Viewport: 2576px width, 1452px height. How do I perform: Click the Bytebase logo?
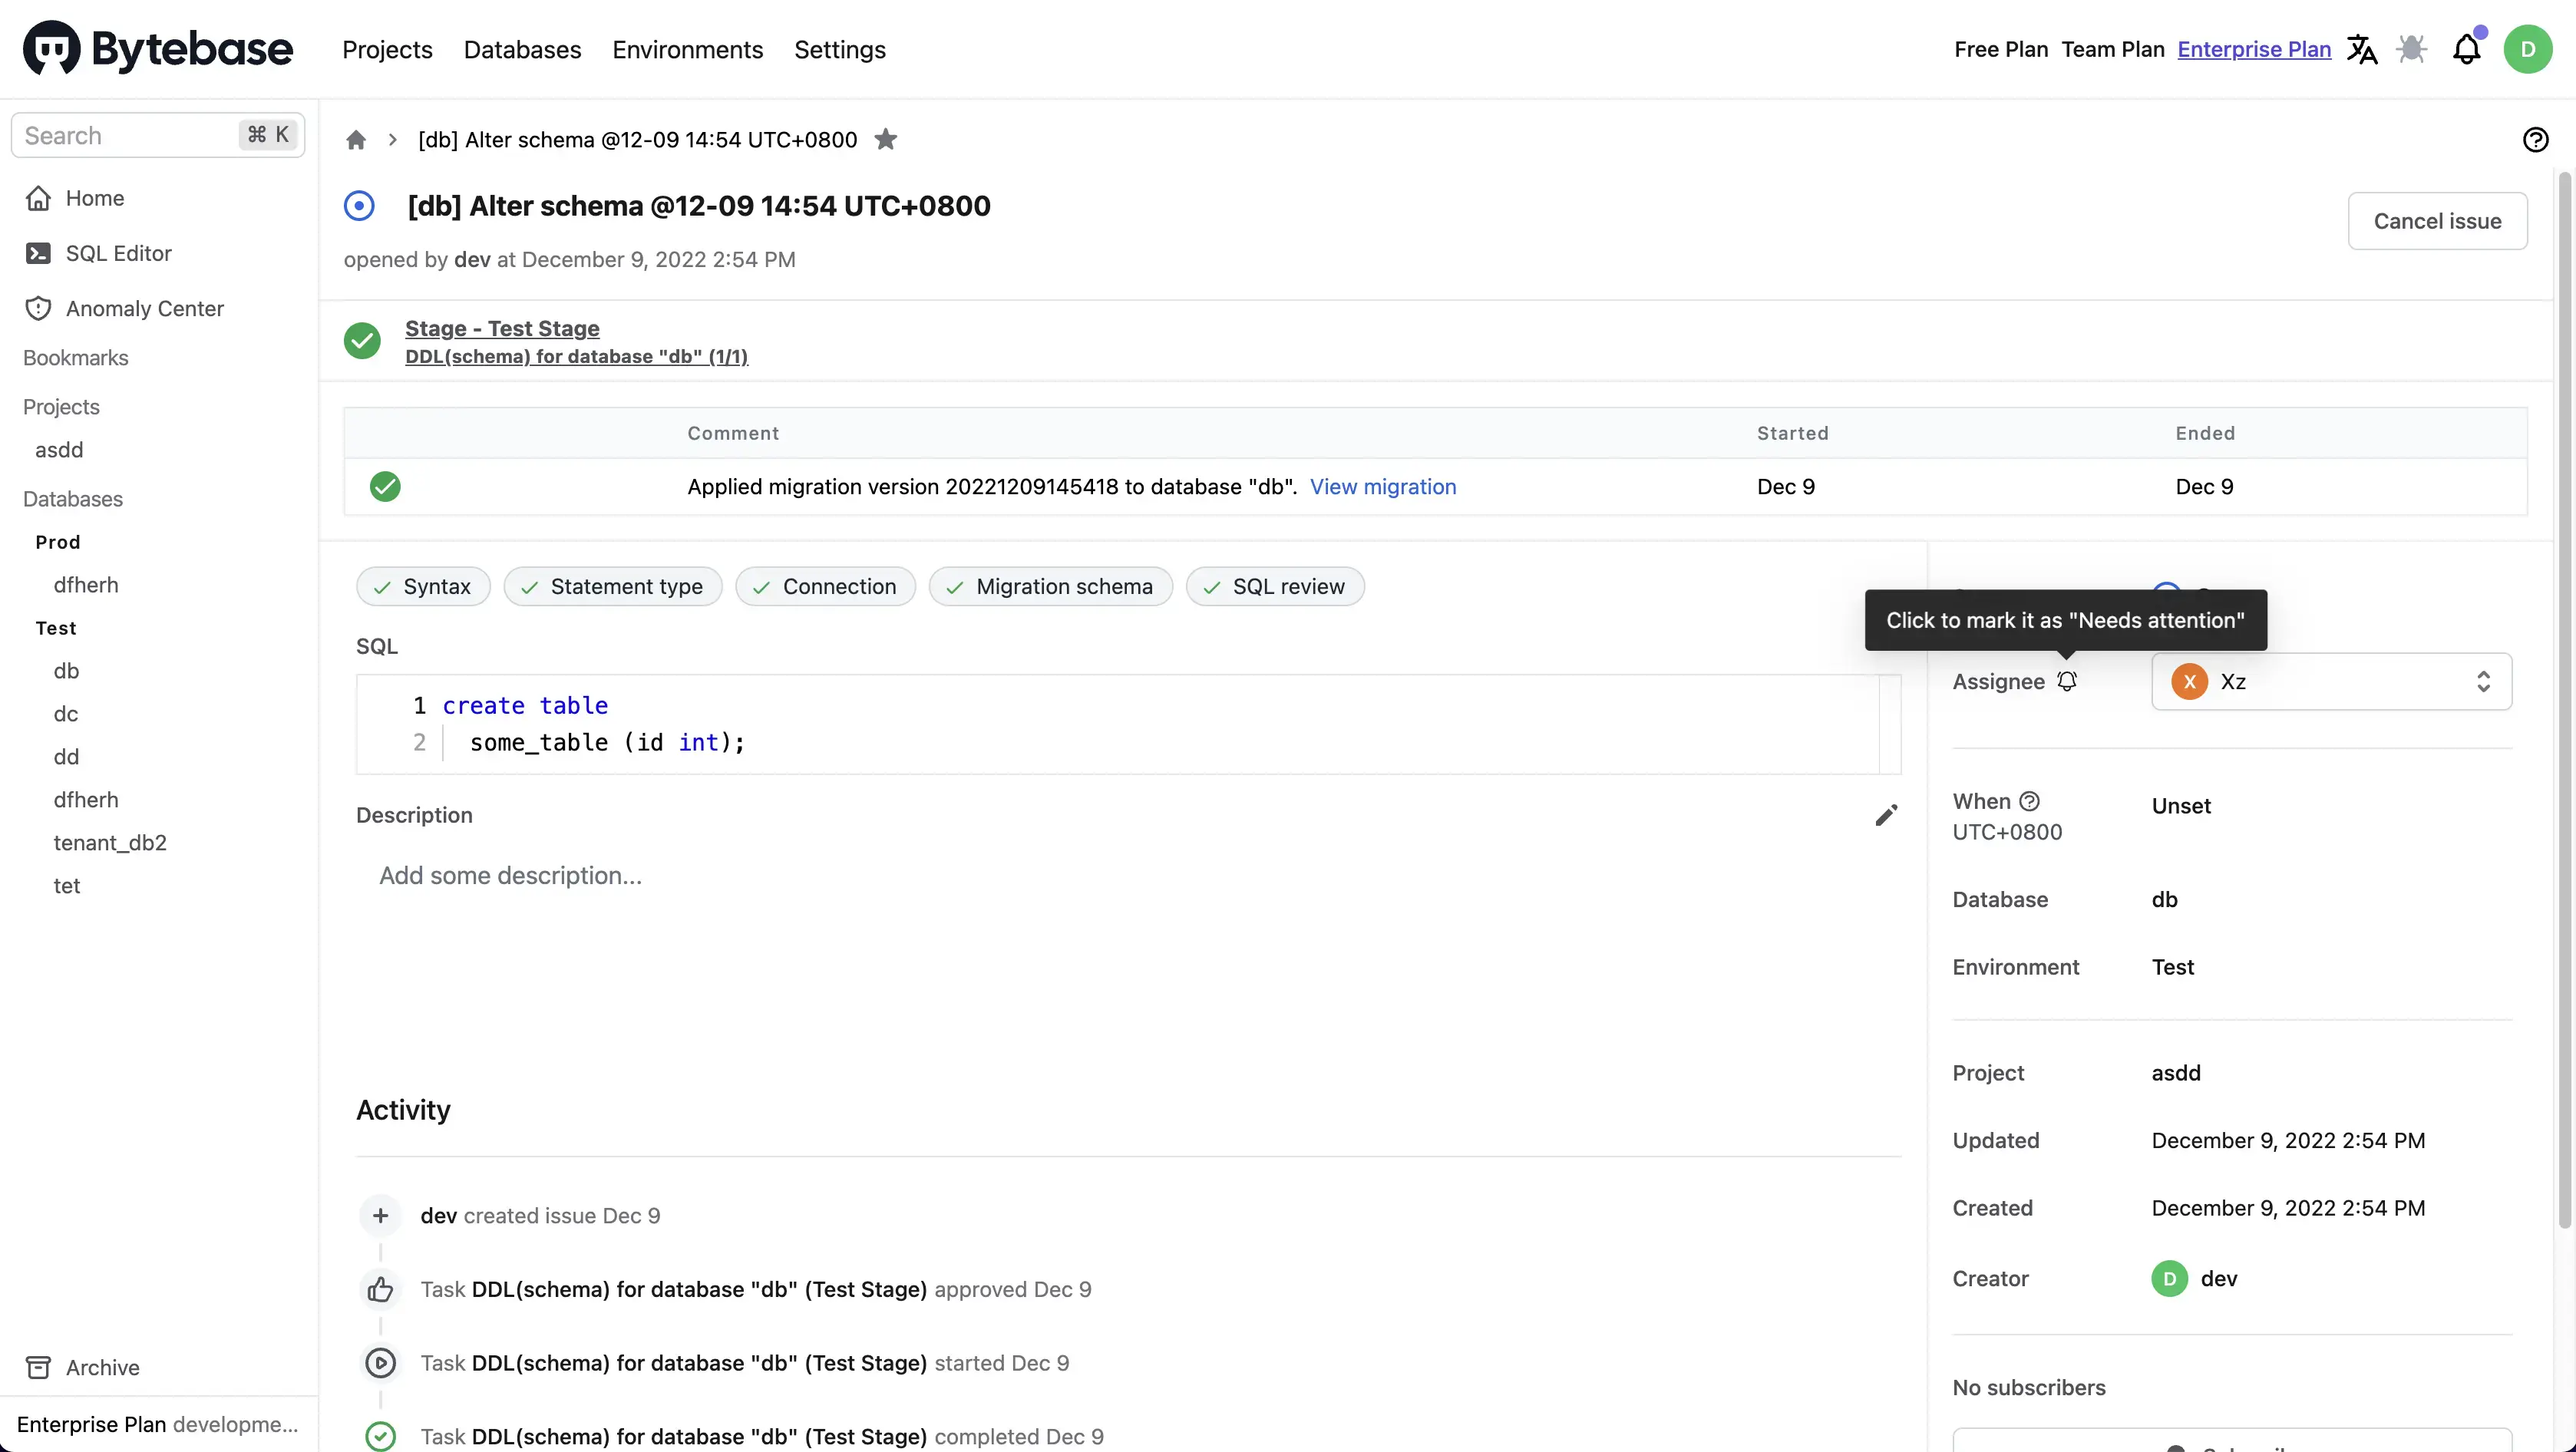[x=158, y=48]
